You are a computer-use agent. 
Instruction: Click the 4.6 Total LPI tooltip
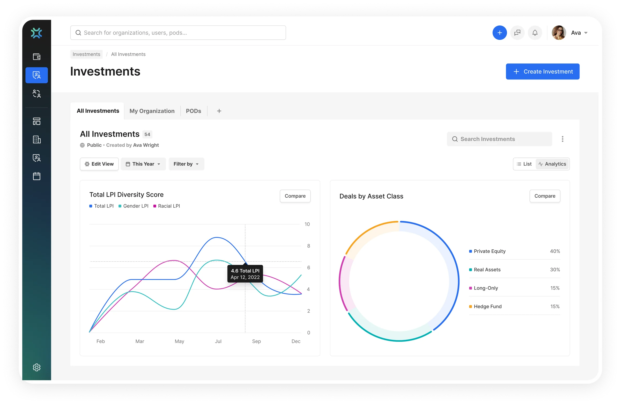(245, 274)
